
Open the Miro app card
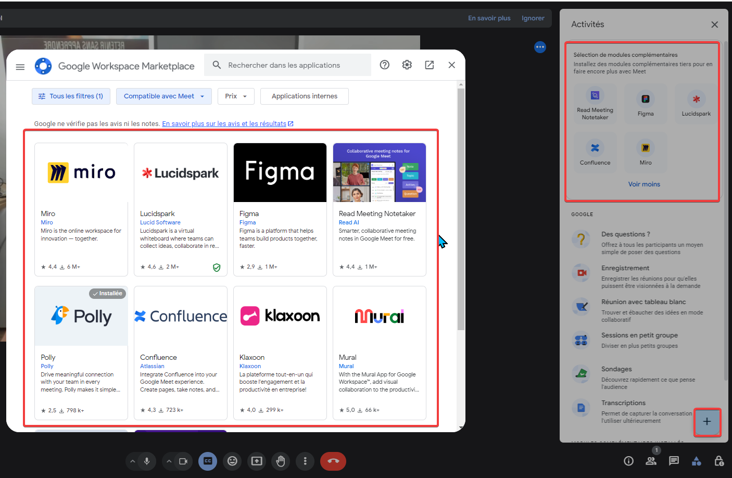click(x=81, y=209)
